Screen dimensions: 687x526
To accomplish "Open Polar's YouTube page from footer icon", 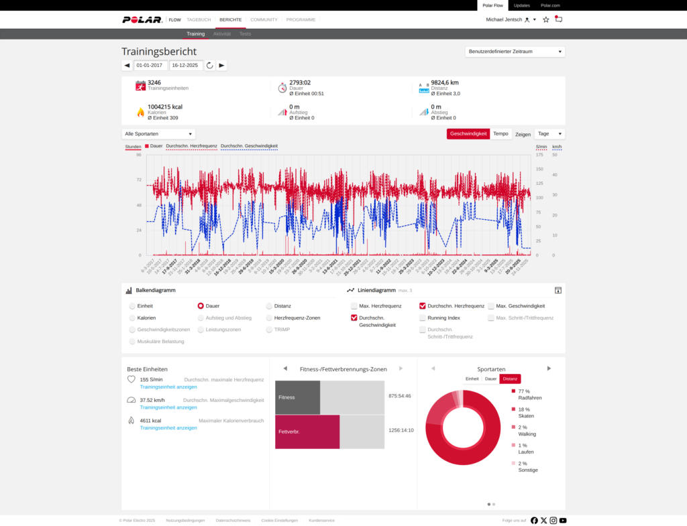I will tap(563, 520).
